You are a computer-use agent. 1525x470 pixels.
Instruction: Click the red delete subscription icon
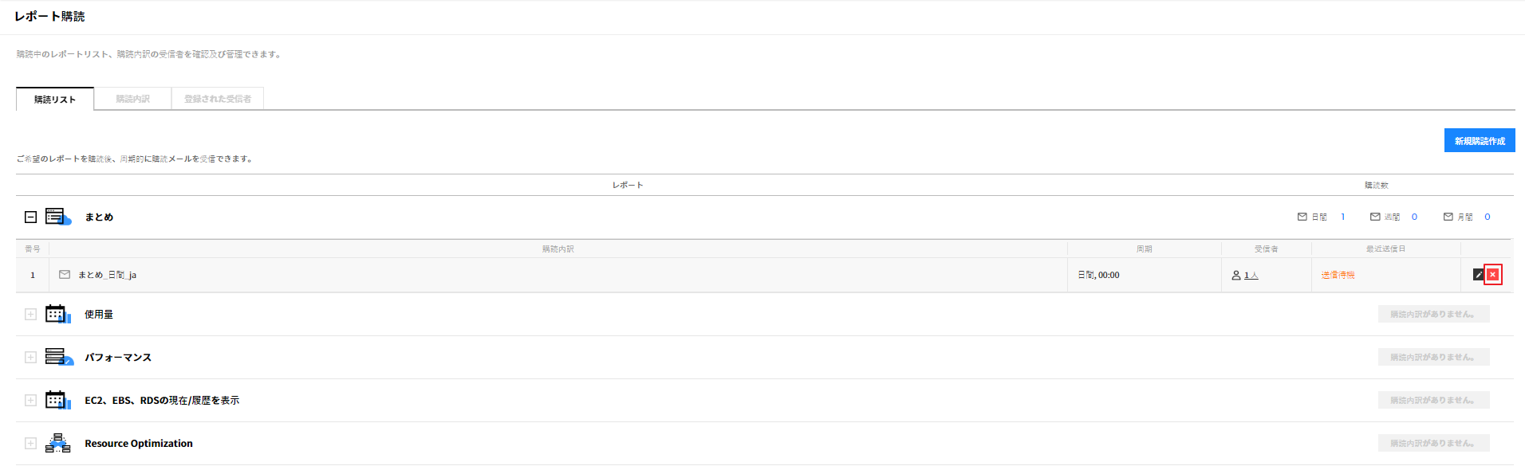coord(1492,275)
